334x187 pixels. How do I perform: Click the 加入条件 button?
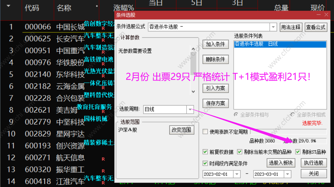(x=216, y=44)
